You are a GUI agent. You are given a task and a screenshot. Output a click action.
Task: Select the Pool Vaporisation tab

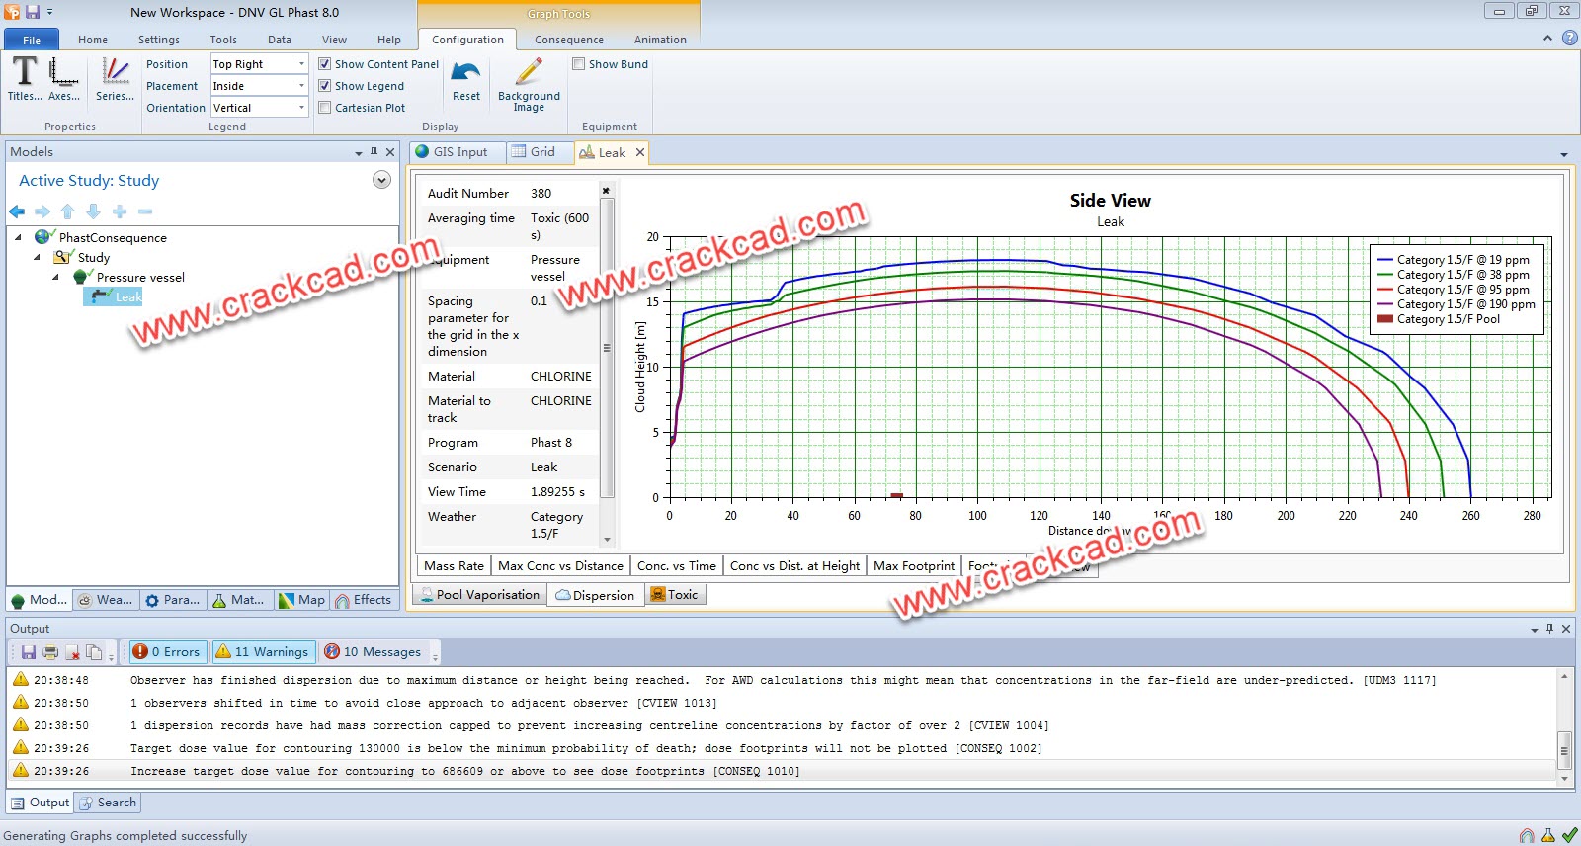(x=479, y=595)
